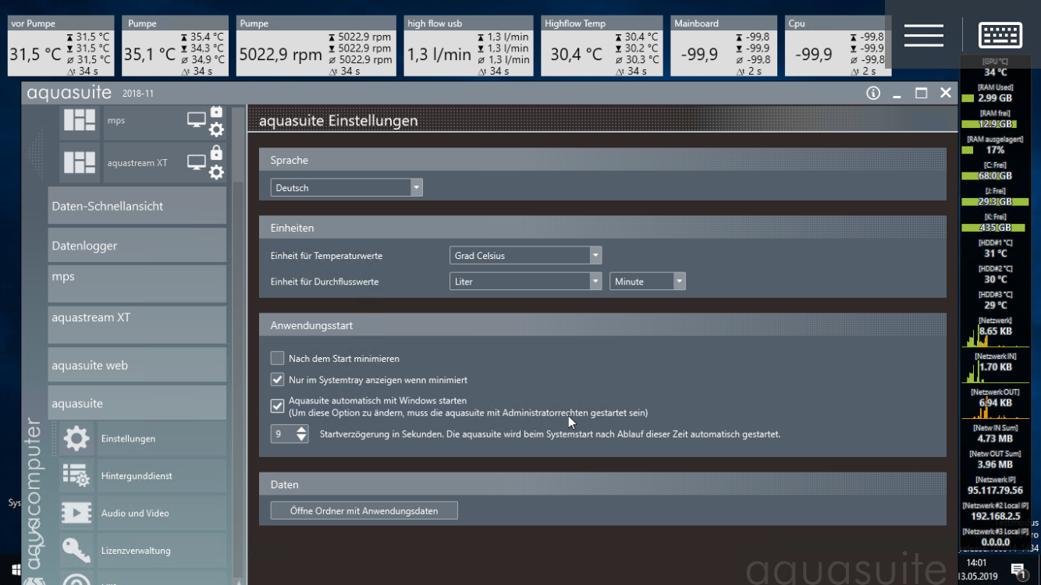Click the 'Einheiten' section header
Image resolution: width=1041 pixels, height=585 pixels.
(x=602, y=228)
